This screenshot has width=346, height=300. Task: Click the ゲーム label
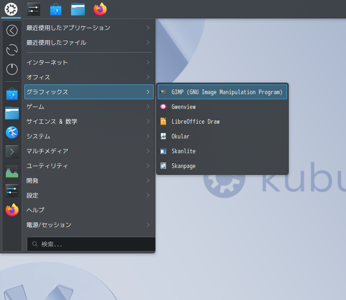[36, 107]
